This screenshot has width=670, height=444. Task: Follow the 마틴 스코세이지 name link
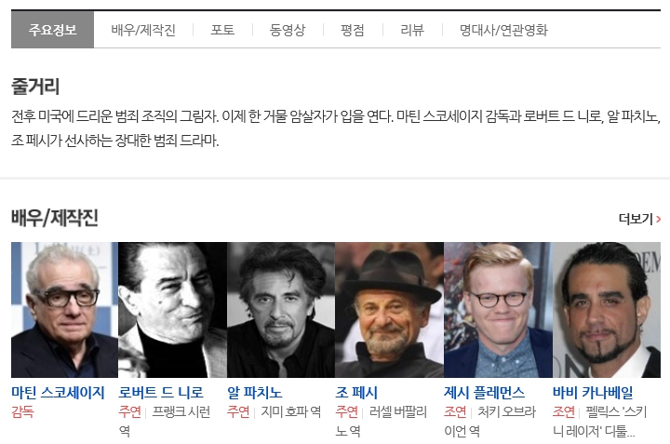click(x=58, y=392)
